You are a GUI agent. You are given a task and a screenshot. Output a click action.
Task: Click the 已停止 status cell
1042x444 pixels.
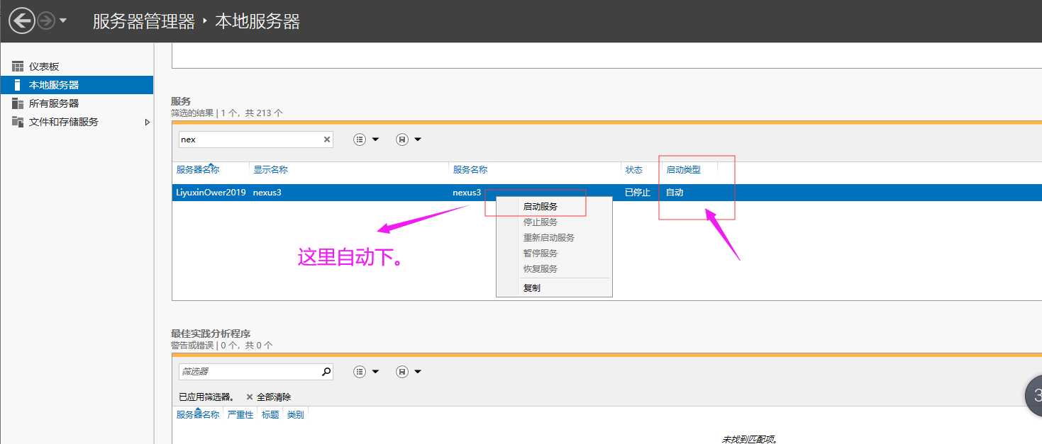coord(637,193)
